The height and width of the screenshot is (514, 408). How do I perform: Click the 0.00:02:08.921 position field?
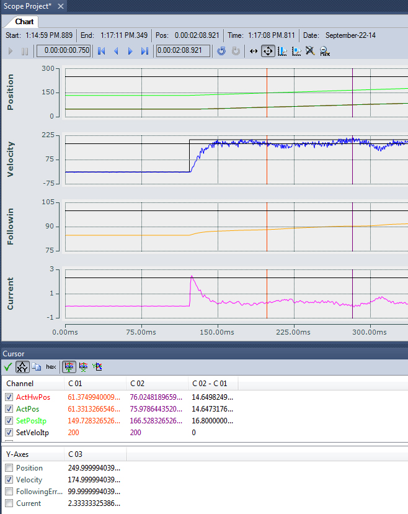(x=183, y=51)
